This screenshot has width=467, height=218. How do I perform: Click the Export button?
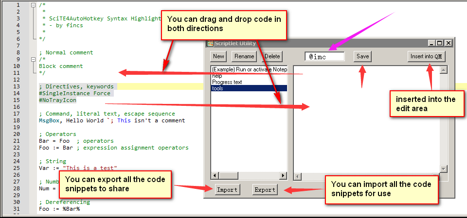click(265, 190)
